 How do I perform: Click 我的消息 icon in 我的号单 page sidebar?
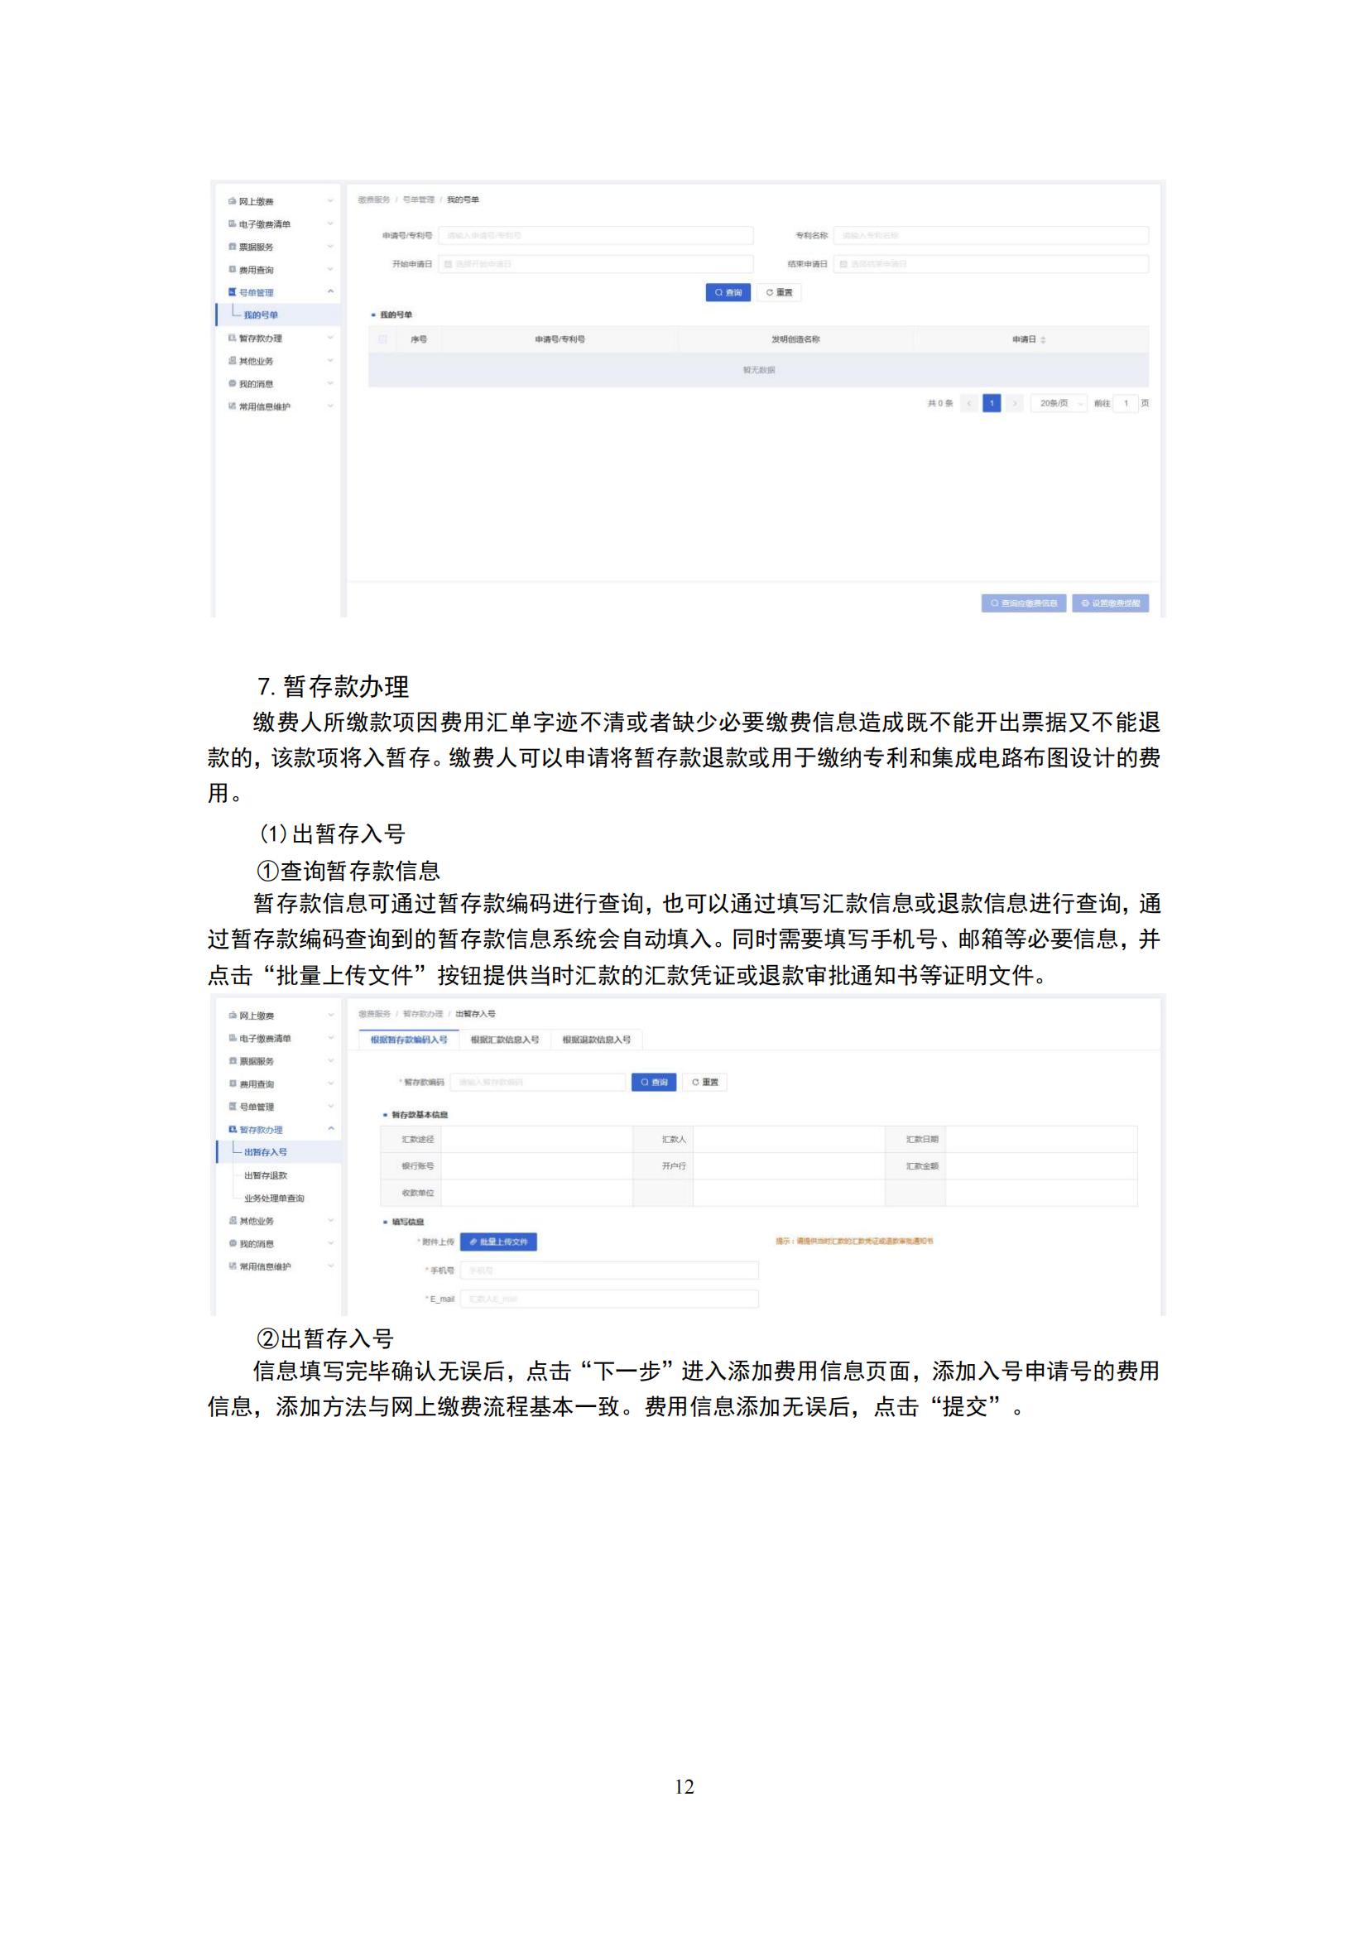click(x=233, y=384)
